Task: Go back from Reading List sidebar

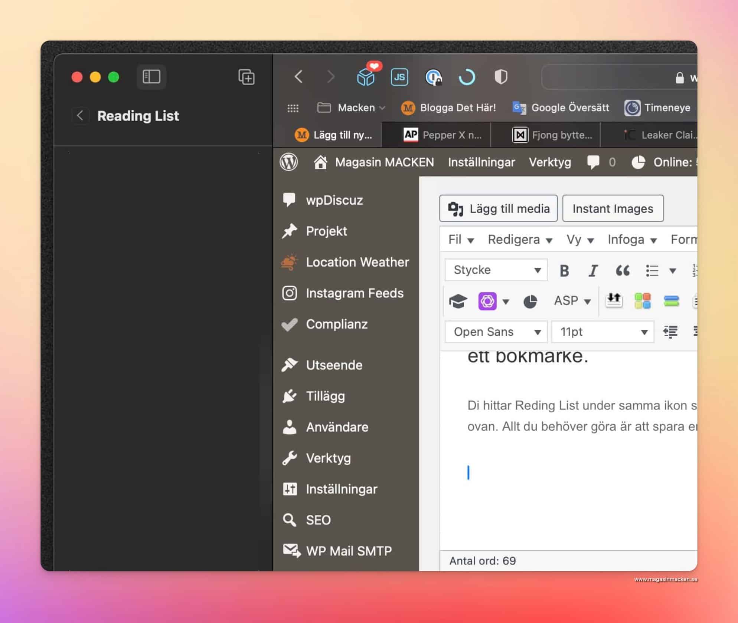Action: 80,116
